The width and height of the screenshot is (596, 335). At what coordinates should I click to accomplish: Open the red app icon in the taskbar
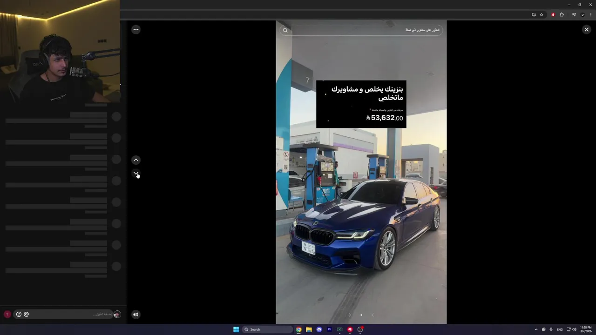350,329
